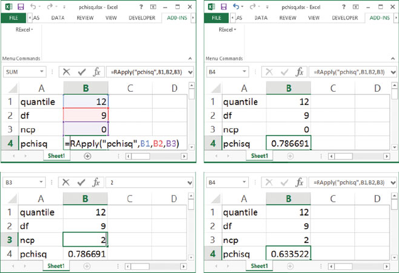This screenshot has width=399, height=273.
Task: Open DEVELOPER tab in ribbon window showing 0.786691
Action: (x=345, y=18)
